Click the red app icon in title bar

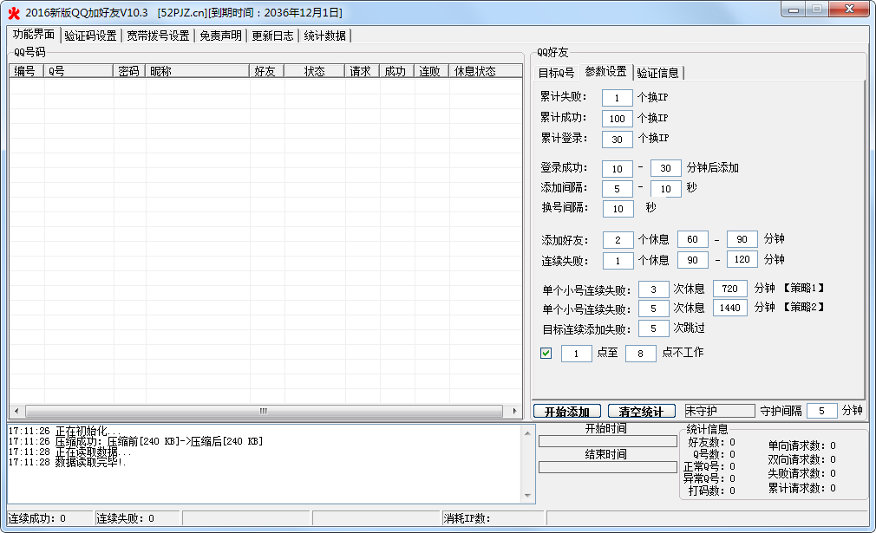[13, 13]
